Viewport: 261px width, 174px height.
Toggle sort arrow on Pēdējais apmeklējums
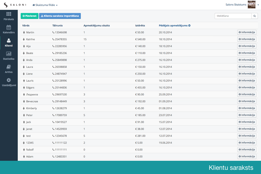[189, 25]
